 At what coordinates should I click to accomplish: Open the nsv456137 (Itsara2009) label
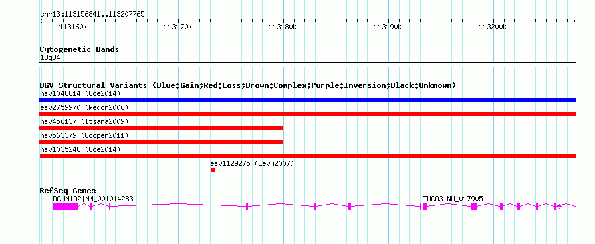point(84,121)
